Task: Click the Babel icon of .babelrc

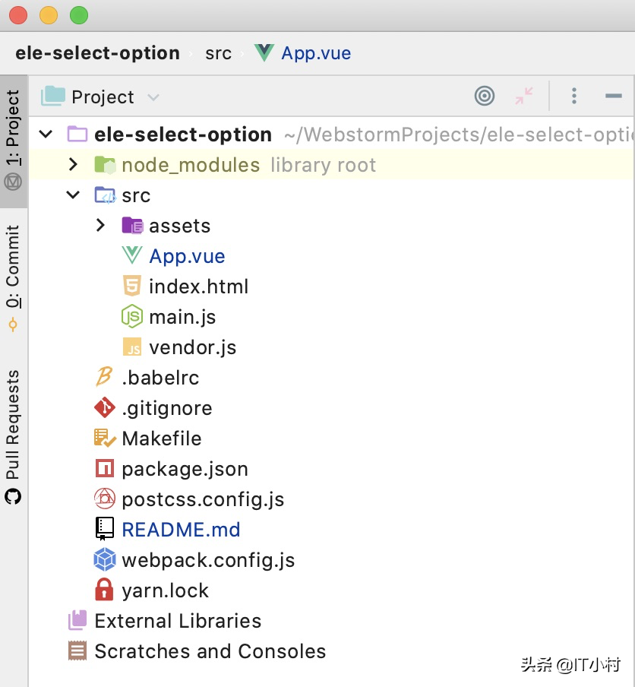Action: [104, 377]
